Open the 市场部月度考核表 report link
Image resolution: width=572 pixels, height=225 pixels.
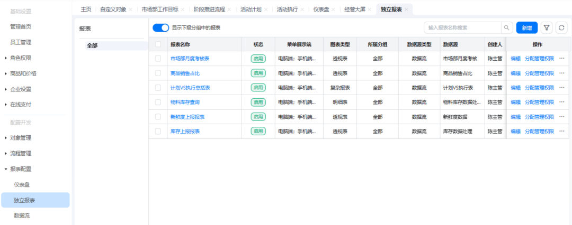(190, 59)
